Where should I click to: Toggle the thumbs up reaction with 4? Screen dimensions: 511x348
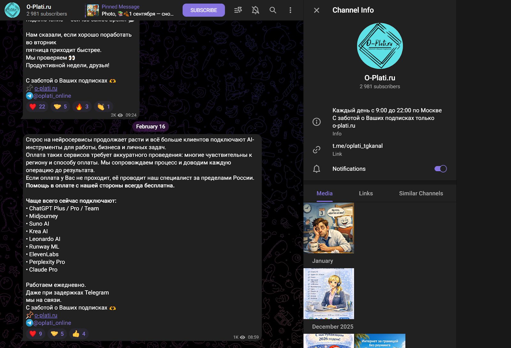point(79,334)
